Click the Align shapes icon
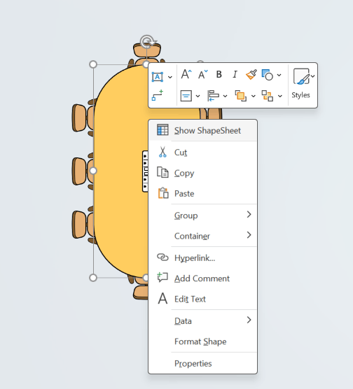 (213, 96)
